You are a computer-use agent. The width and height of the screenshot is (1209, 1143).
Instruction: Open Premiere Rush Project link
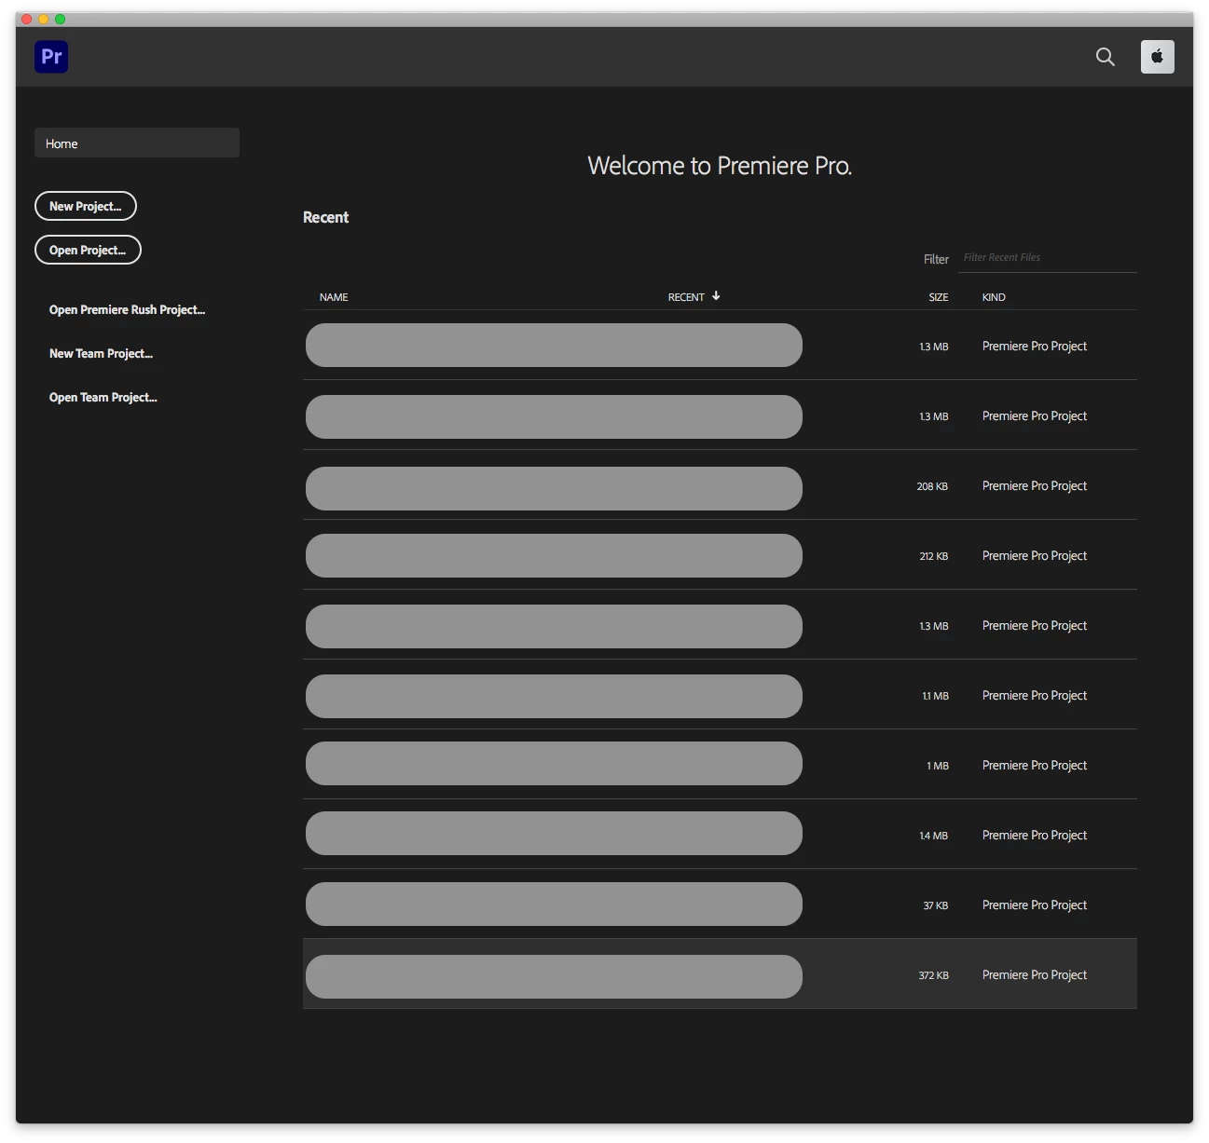tap(127, 310)
